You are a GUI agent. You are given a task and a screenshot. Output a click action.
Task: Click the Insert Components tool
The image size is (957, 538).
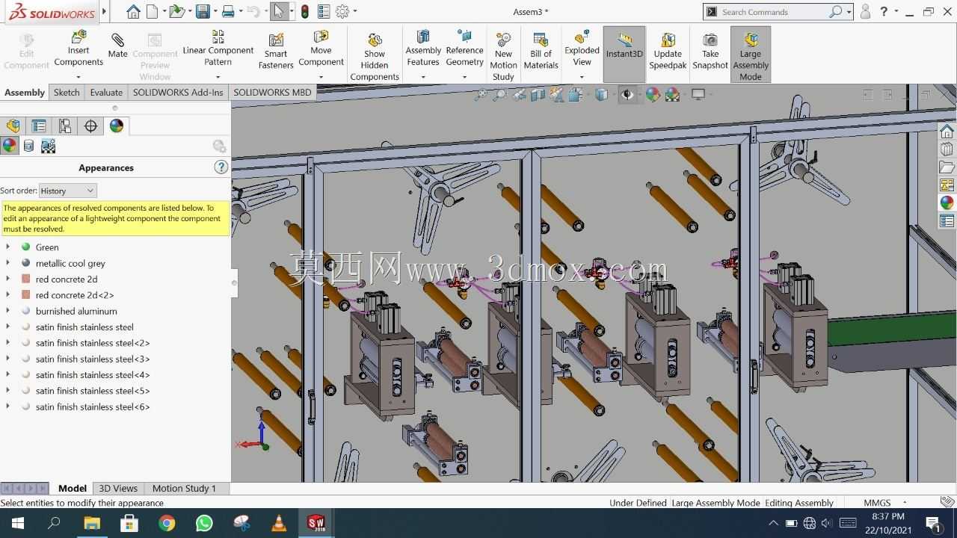click(x=79, y=49)
